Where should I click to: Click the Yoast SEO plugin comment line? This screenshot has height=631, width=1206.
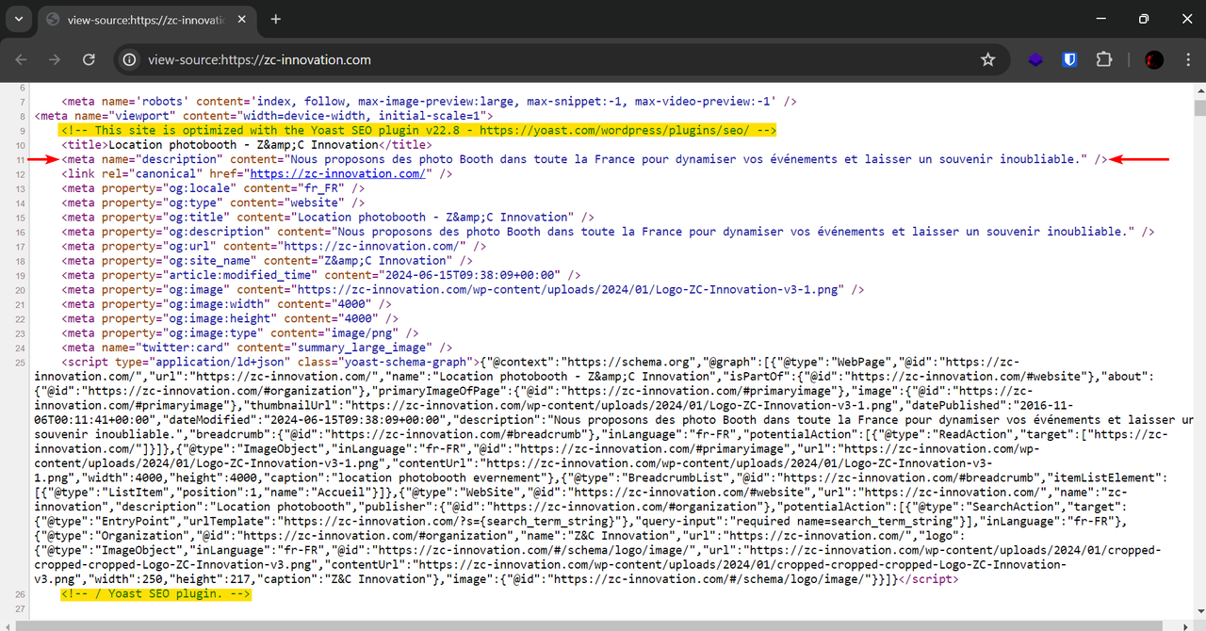417,130
